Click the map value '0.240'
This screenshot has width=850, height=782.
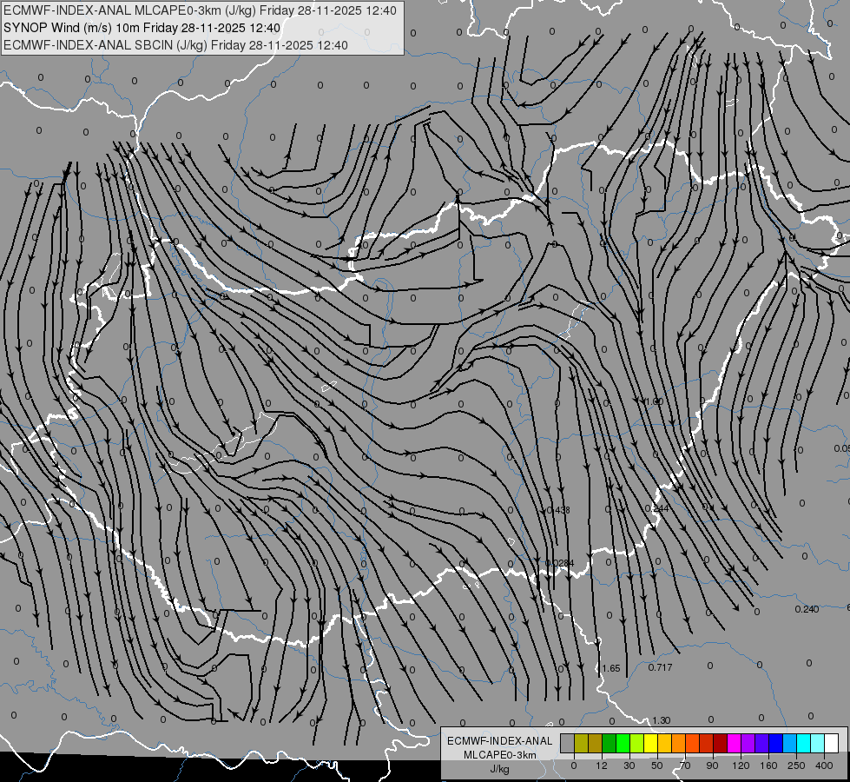coord(807,609)
